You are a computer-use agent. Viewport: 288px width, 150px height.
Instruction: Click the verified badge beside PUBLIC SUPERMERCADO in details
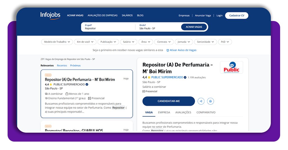[x=185, y=77]
